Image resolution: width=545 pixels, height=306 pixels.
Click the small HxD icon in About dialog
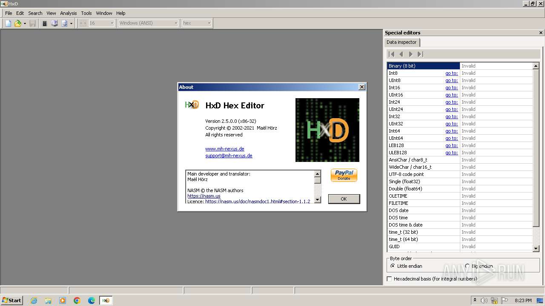click(192, 105)
